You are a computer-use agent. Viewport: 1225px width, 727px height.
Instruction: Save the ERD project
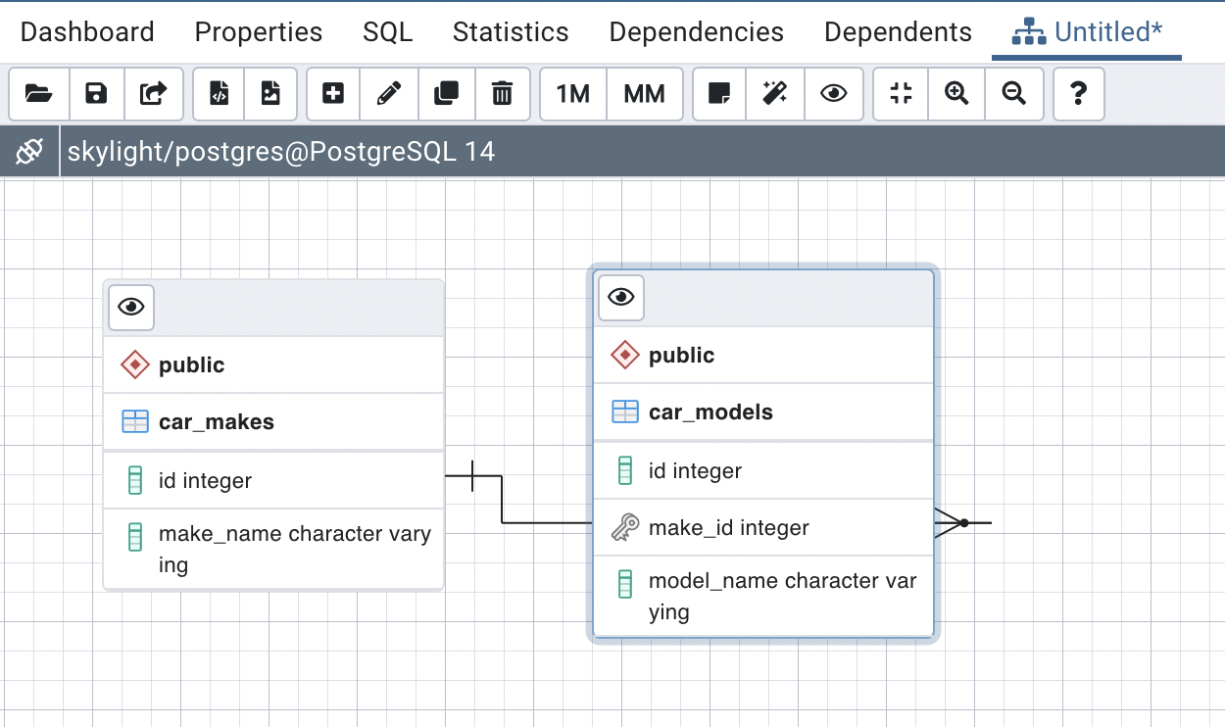click(96, 94)
